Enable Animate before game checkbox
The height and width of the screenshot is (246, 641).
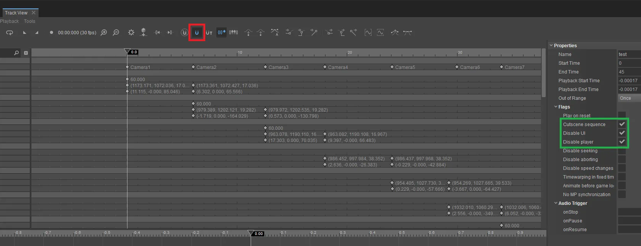[622, 185]
